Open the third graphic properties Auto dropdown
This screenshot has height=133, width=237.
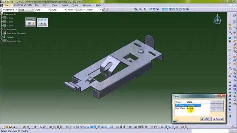[42, 10]
